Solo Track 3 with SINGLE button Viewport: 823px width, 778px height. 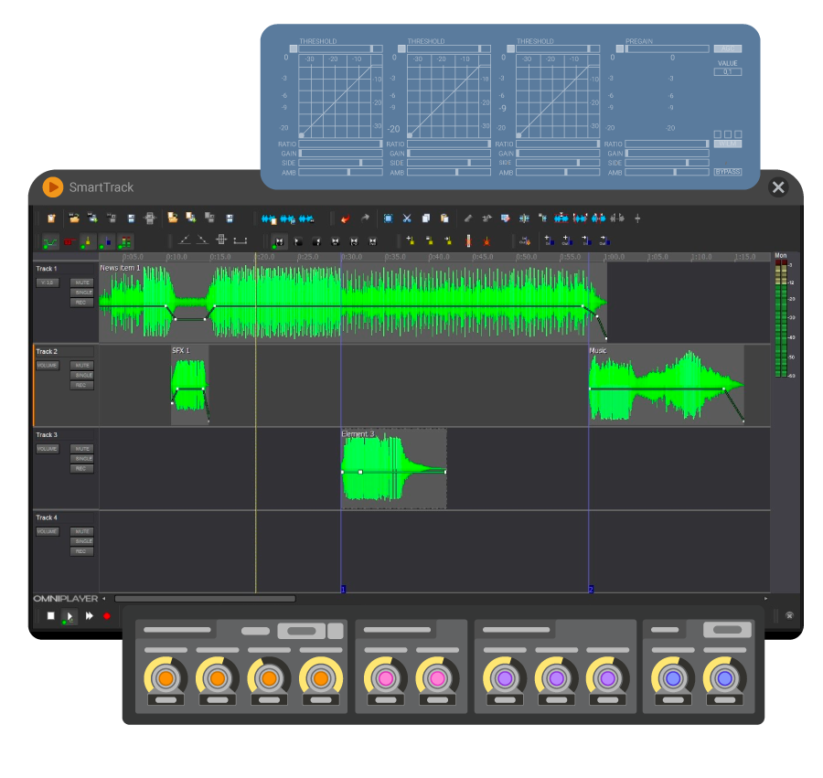point(82,459)
